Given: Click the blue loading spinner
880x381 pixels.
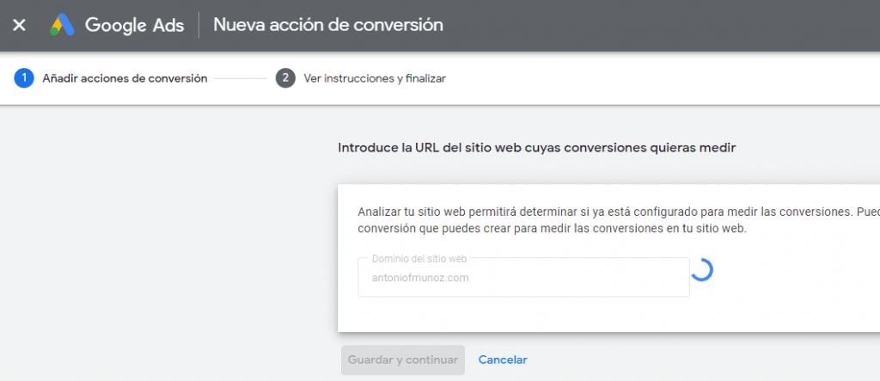Looking at the screenshot, I should tap(701, 271).
